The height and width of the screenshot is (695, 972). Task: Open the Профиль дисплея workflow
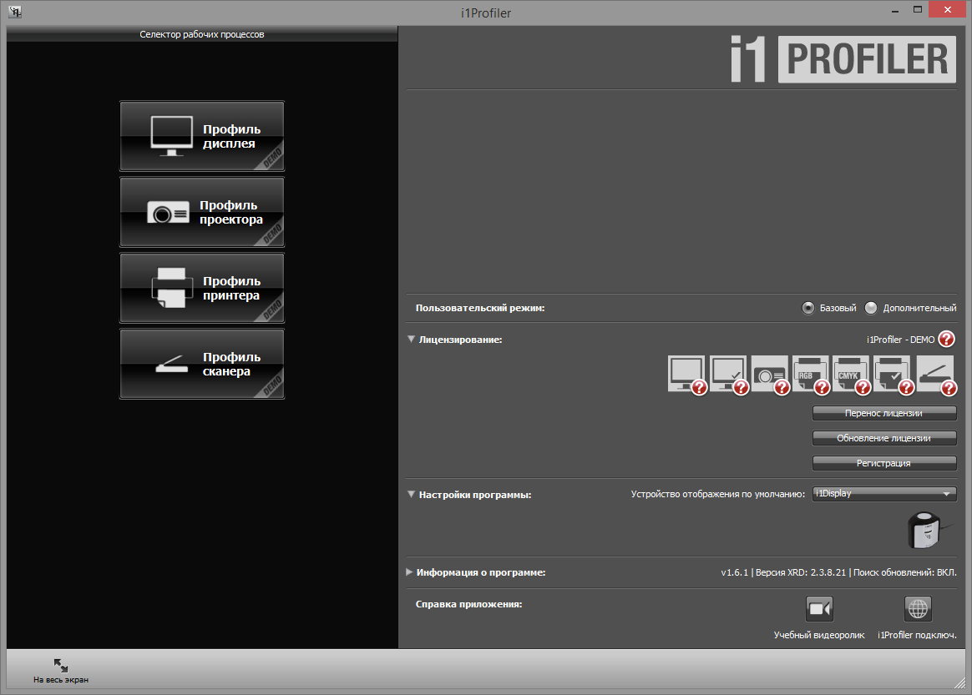(x=202, y=136)
